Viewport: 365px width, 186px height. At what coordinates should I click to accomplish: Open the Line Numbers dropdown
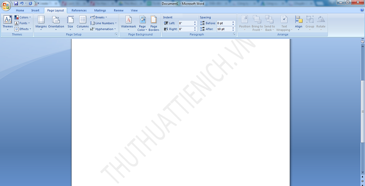[x=104, y=23]
